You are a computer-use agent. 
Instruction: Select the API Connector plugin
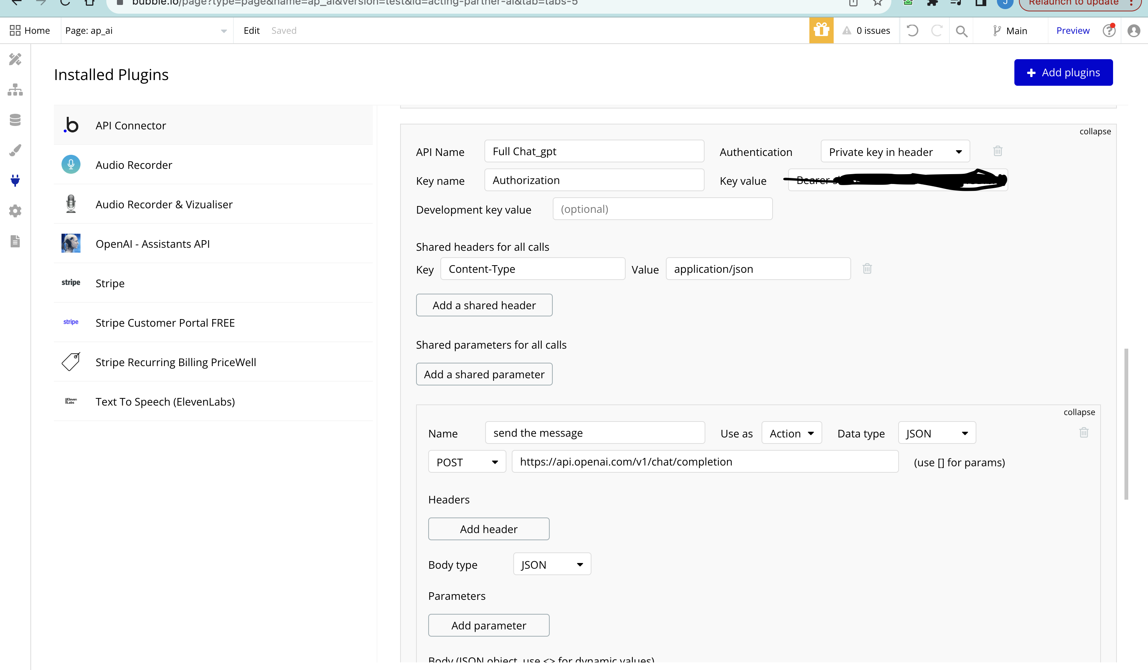213,125
